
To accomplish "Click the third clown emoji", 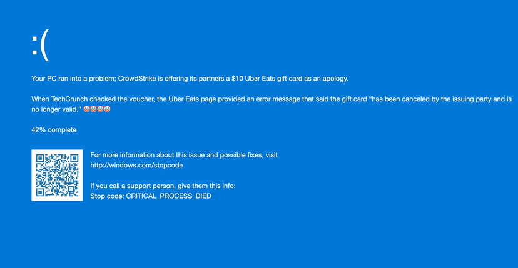I will pyautogui.click(x=100, y=109).
